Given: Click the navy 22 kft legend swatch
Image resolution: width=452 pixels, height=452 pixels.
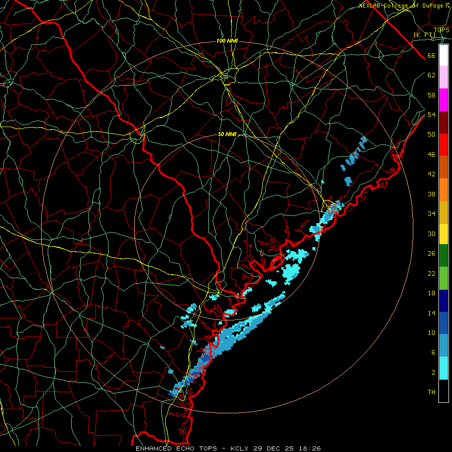Looking at the screenshot, I should 443,301.
